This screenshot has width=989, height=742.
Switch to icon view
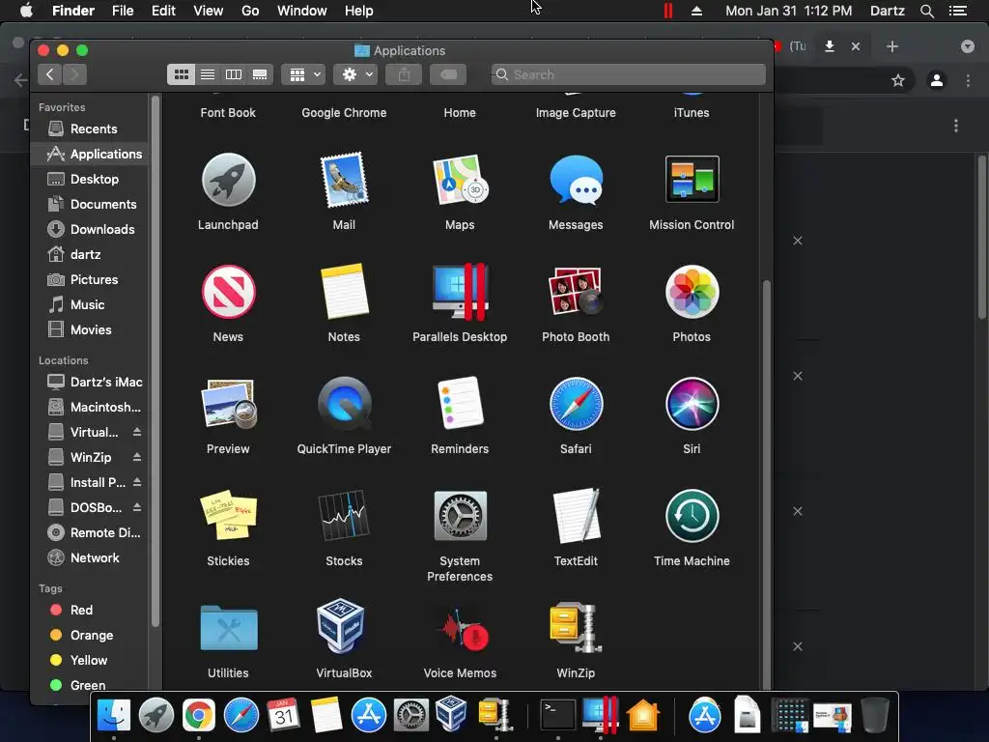181,74
